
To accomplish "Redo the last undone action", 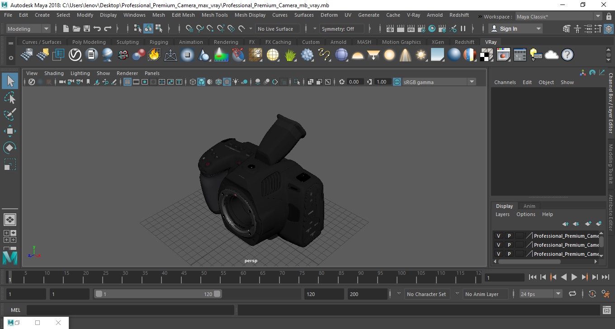I will click(108, 28).
